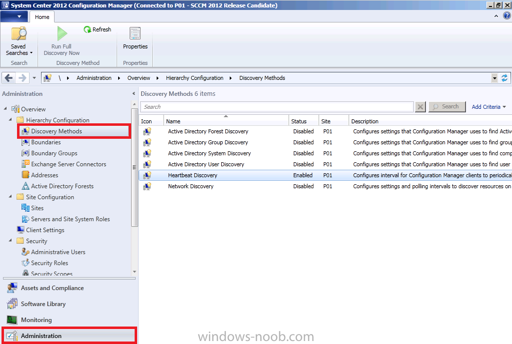Click the Network Discovery row icon
Image resolution: width=512 pixels, height=344 pixels.
pos(147,186)
